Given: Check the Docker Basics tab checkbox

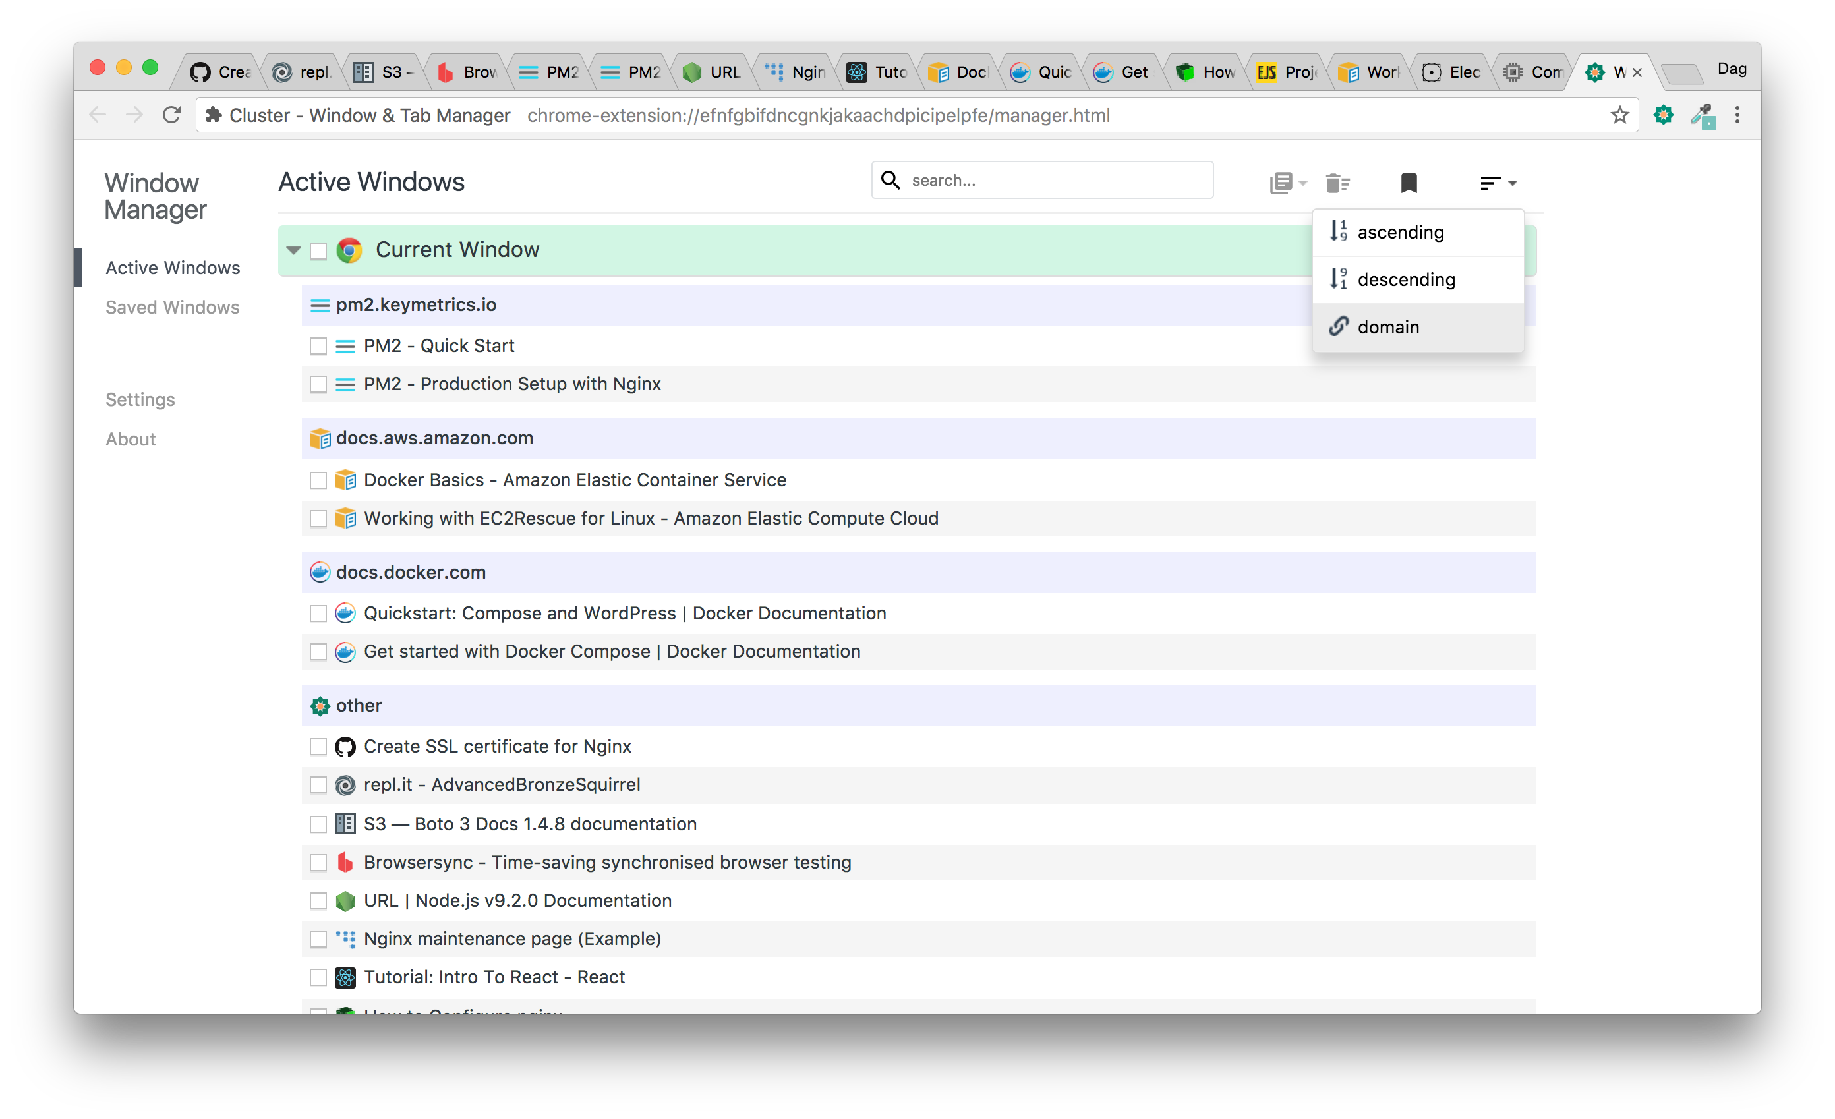Looking at the screenshot, I should [318, 480].
